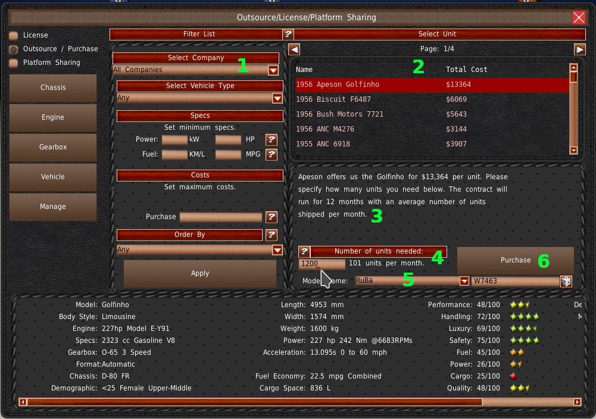Enable the Platform Sharing option
Viewport: 596px width, 419px height.
pyautogui.click(x=13, y=63)
